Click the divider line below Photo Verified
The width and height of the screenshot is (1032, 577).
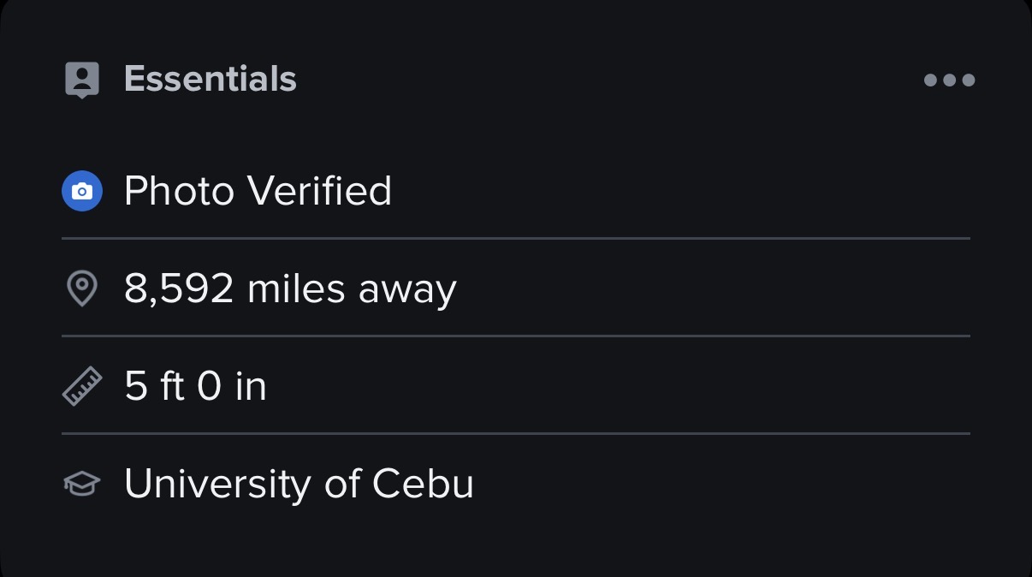[516, 238]
